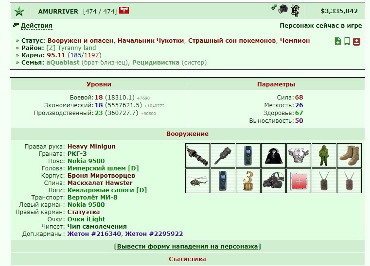Click the gun icon beside Действия

16,25
